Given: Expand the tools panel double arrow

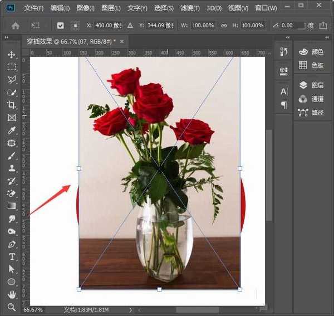Looking at the screenshot, I should (6, 37).
